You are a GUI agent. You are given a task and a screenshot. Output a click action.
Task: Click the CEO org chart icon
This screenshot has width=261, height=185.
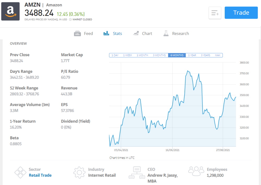point(137,173)
